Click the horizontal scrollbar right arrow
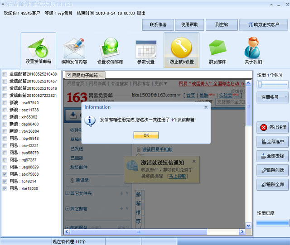290x245 pixels. (x=242, y=231)
